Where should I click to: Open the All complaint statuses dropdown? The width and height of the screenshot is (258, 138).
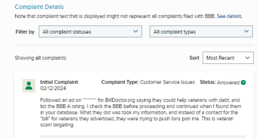[90, 32]
